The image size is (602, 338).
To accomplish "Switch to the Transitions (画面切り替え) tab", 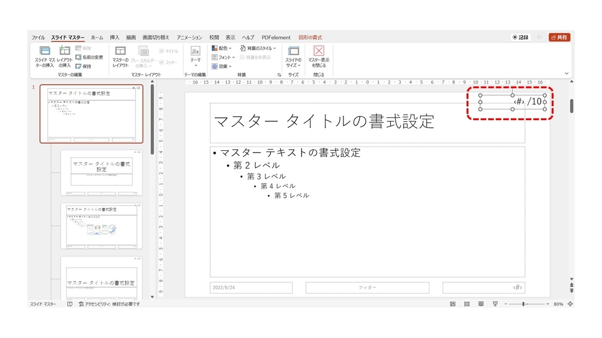I will [156, 38].
